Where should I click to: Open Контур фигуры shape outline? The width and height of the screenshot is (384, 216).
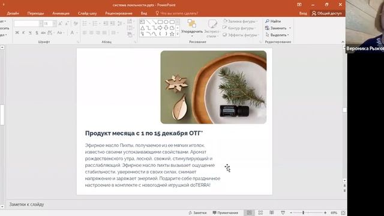(x=239, y=28)
